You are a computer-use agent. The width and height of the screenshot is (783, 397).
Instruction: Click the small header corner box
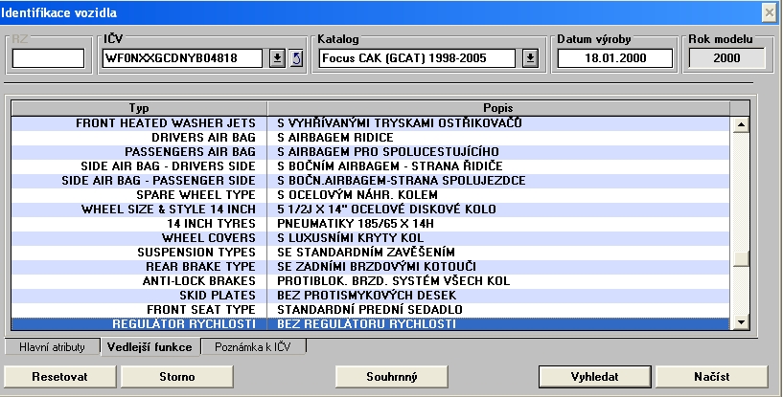739,107
